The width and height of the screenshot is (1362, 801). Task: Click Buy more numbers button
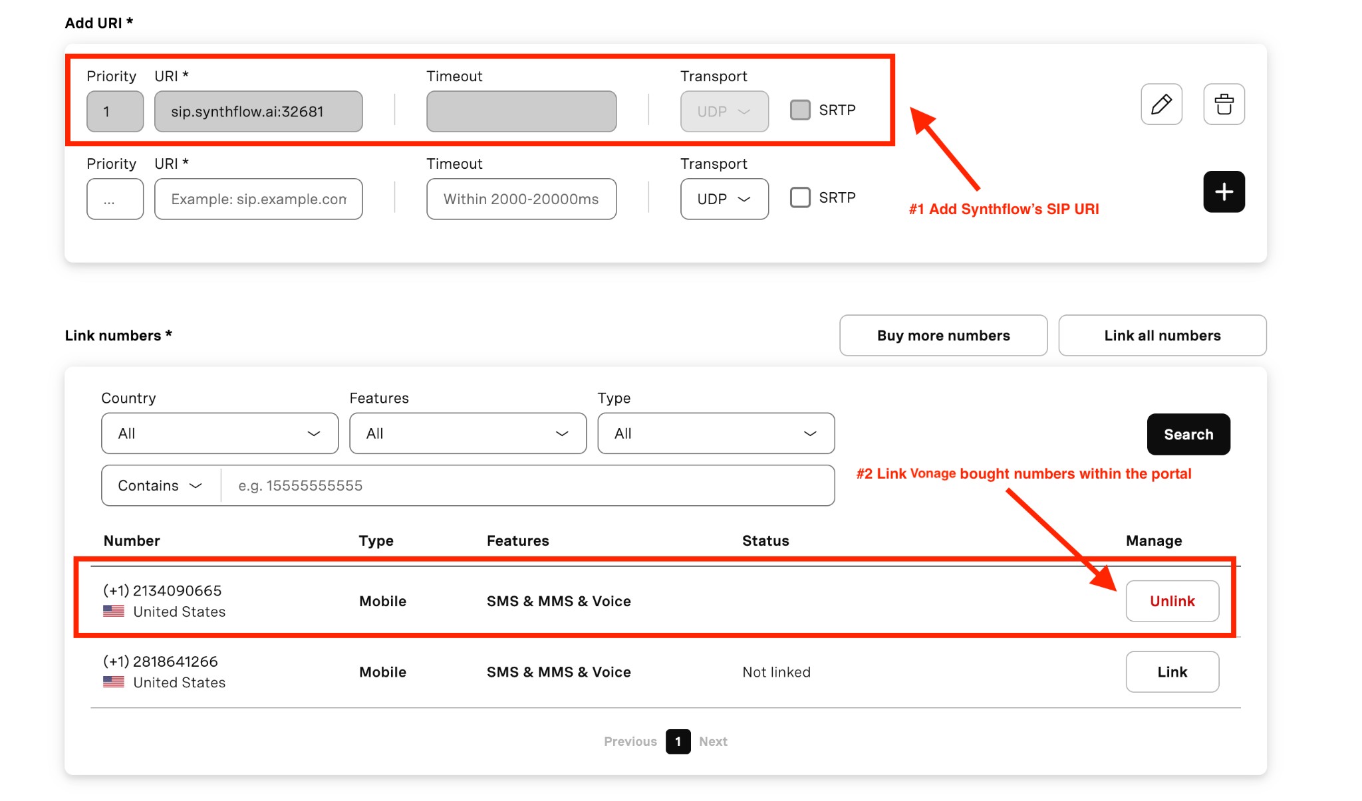click(943, 336)
